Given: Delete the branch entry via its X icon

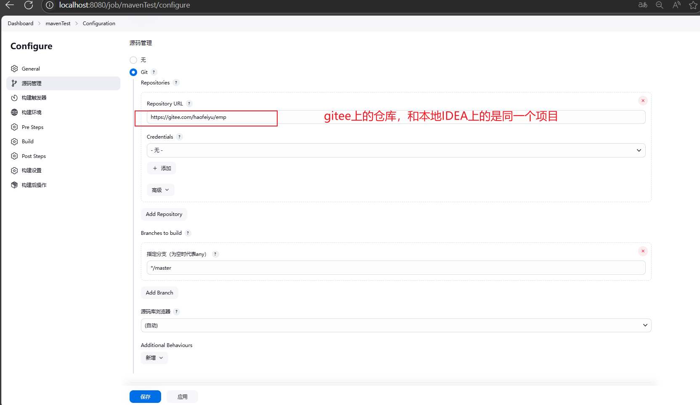Looking at the screenshot, I should point(643,251).
